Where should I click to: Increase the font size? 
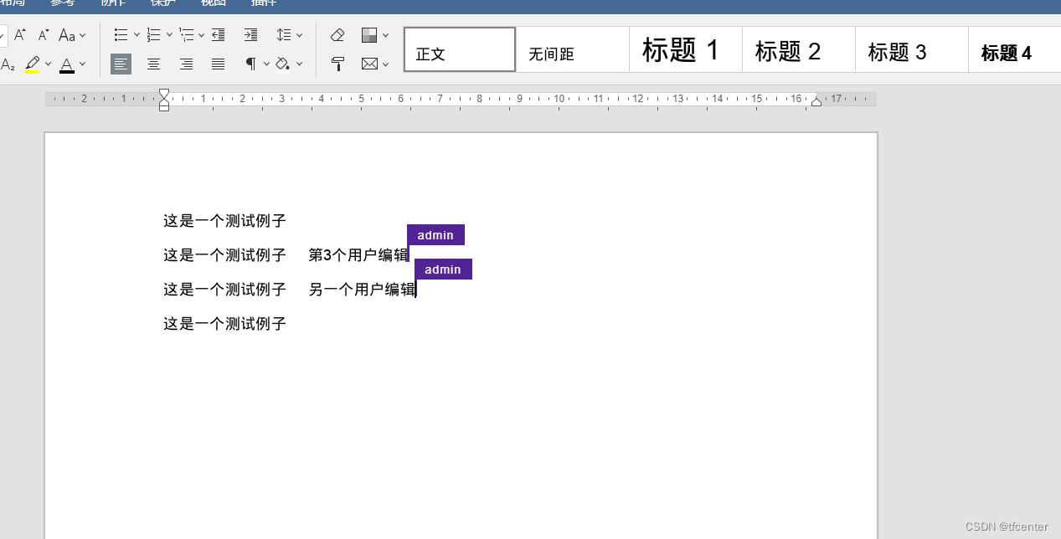click(x=19, y=35)
